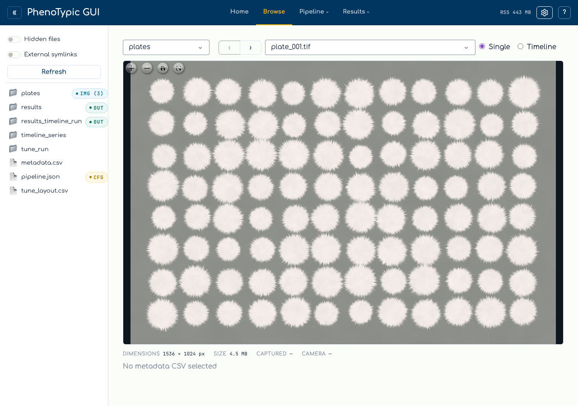The image size is (578, 406).
Task: Zoom in on the plate image viewer
Action: 131,68
